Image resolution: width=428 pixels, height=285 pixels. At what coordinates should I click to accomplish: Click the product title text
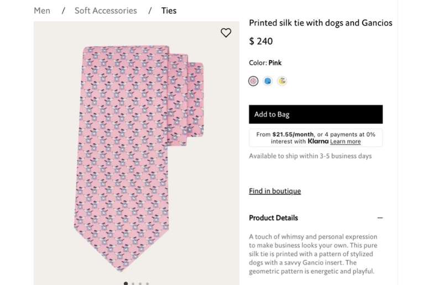pos(320,23)
